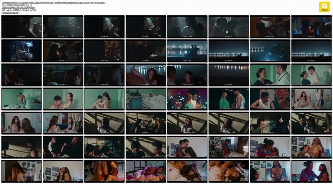Click the night skyline frame at 00:03:36
This screenshot has width=333, height=184.
[229, 51]
